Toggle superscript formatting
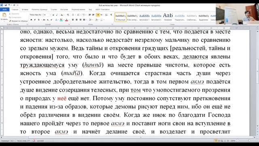This screenshot has width=259, height=146. click(x=51, y=20)
